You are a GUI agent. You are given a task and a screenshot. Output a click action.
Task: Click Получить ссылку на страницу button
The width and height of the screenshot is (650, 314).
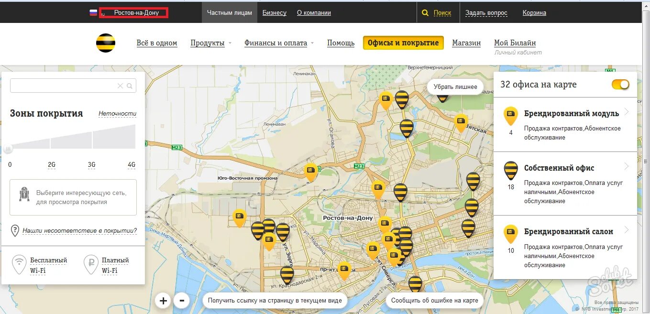[x=275, y=301]
